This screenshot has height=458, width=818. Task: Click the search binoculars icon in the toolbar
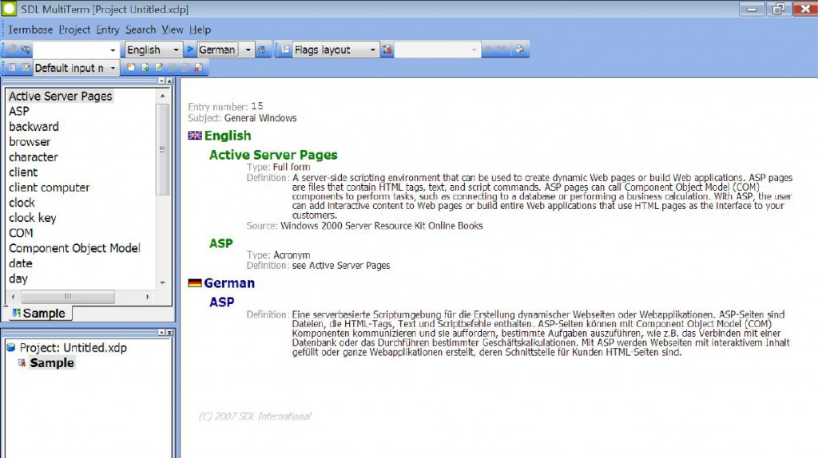25,49
